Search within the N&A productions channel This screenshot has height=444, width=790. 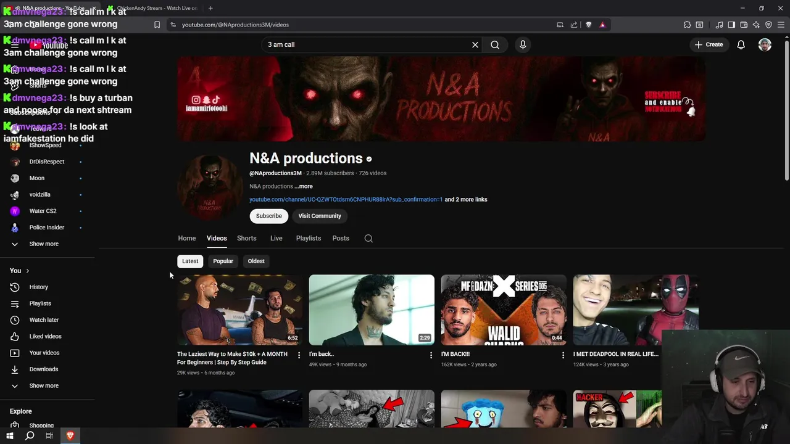point(368,239)
